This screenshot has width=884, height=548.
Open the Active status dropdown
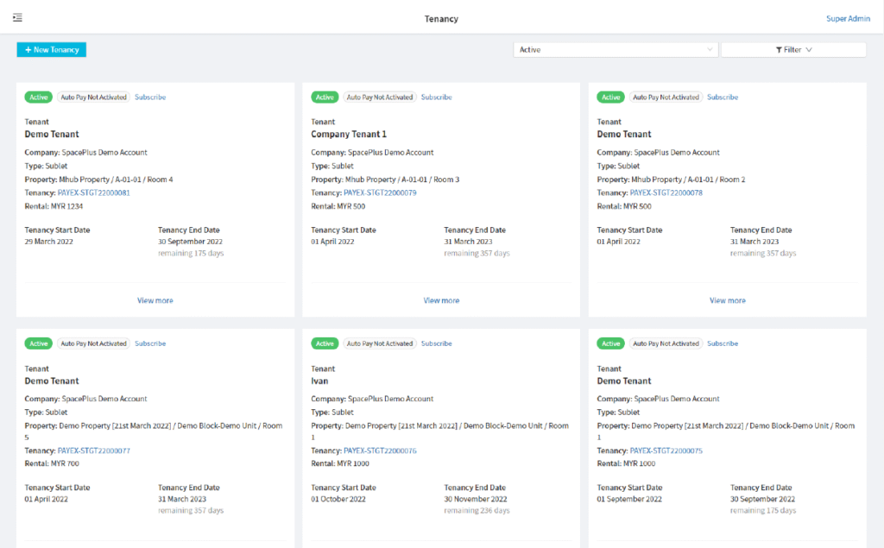point(616,50)
